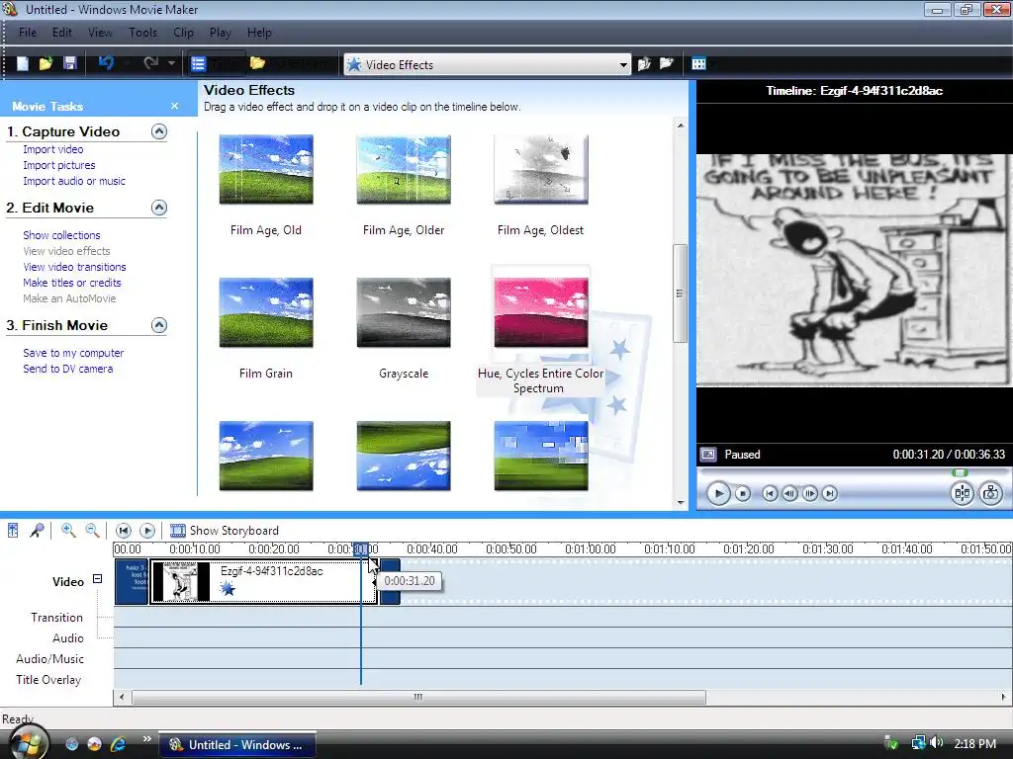Open a project with the folder icon
This screenshot has height=759, width=1013.
coord(46,64)
